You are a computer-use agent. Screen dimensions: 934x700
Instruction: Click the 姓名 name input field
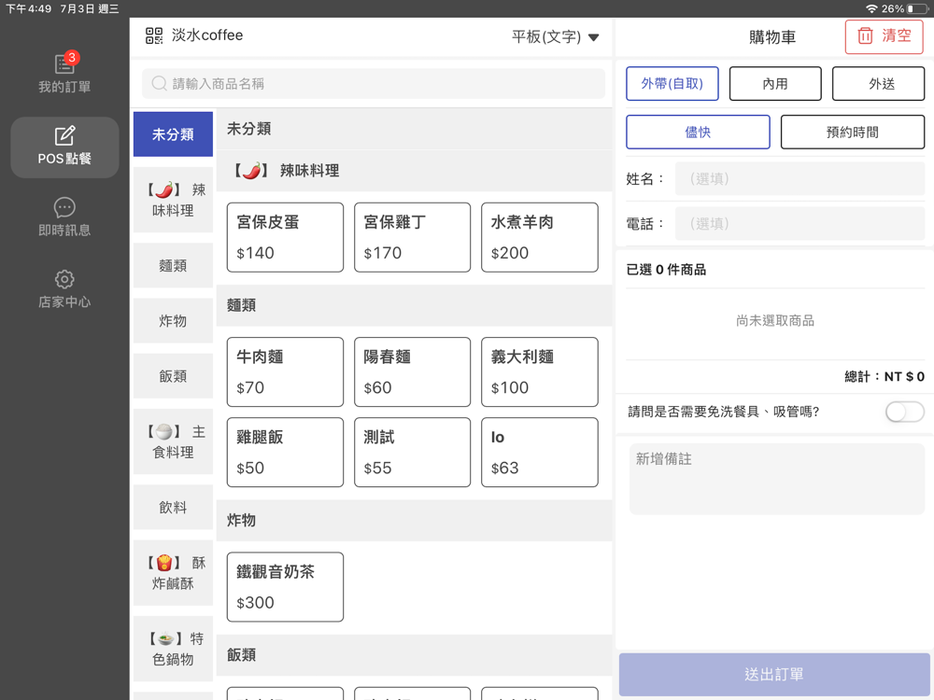tap(800, 178)
